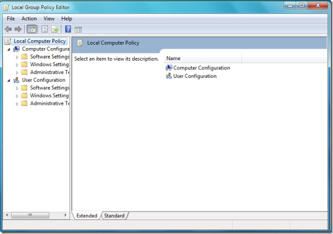The width and height of the screenshot is (333, 234).
Task: Toggle Show/Hide Console Tree toolbar button
Action: [x=32, y=29]
